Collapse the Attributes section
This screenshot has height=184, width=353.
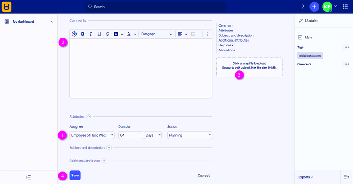click(x=89, y=116)
